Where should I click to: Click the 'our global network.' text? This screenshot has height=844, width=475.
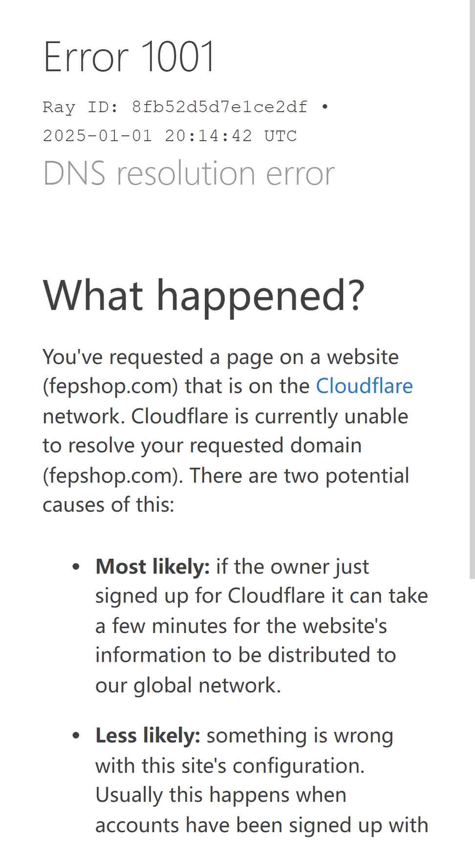[x=188, y=685]
